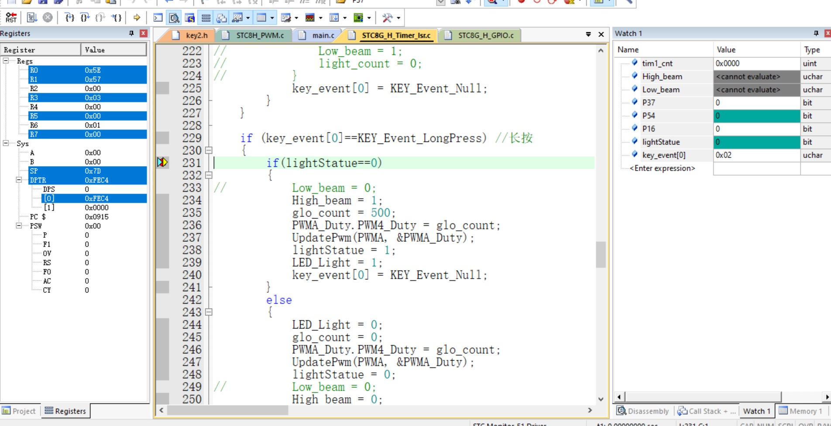Open the System Viewer toolbar icon
This screenshot has height=426, width=831.
point(358,18)
